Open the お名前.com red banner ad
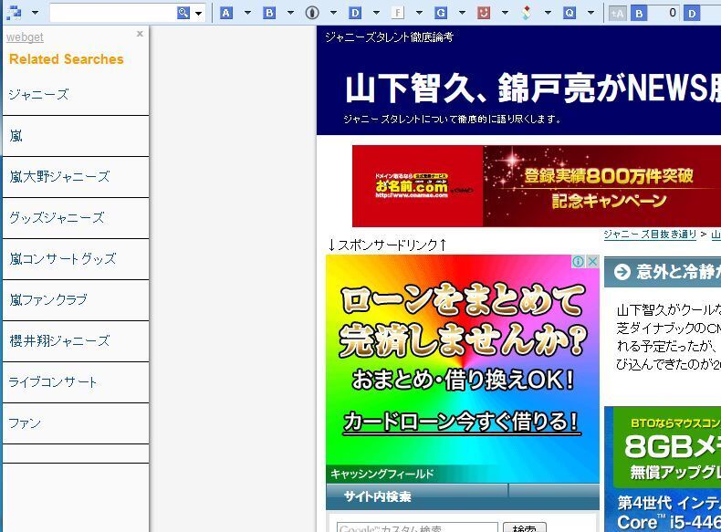 click(x=537, y=186)
